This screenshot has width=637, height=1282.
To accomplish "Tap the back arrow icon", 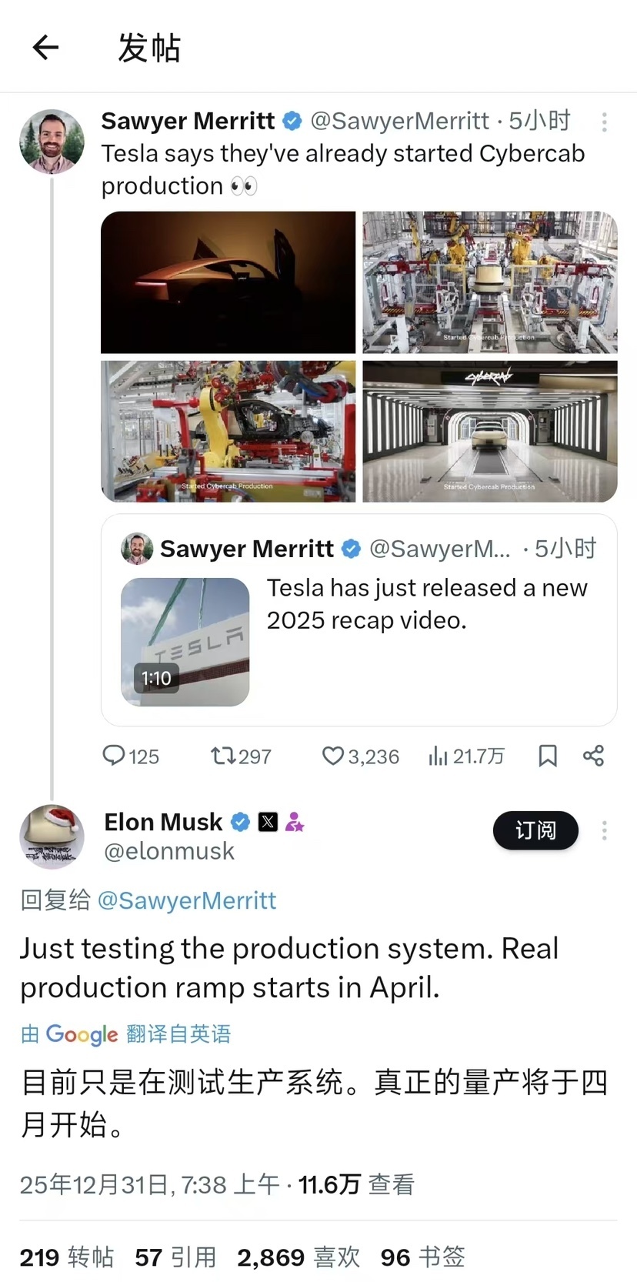I will pos(45,48).
